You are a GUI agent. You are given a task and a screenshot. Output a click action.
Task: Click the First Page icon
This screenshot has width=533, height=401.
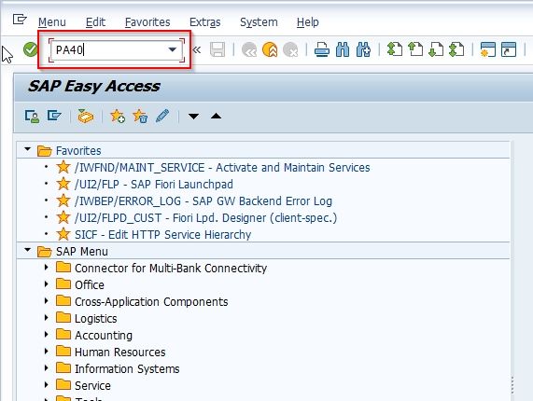point(394,49)
